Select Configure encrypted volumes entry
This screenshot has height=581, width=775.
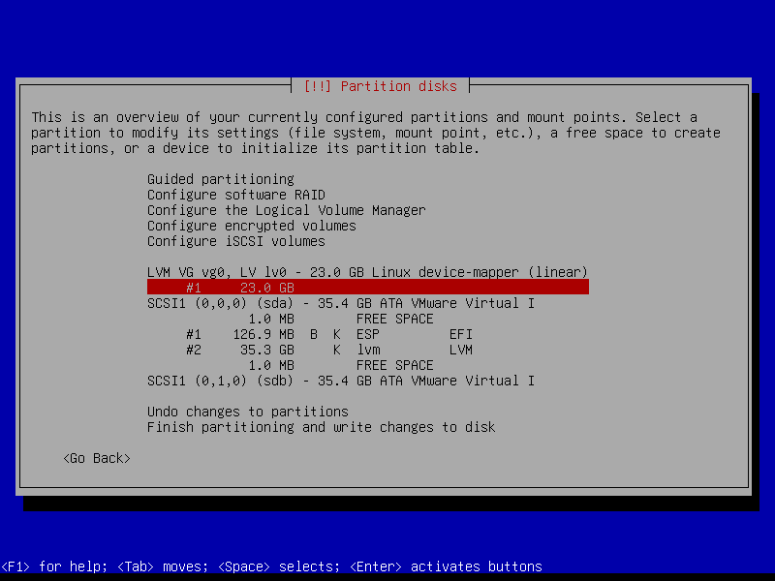point(251,226)
